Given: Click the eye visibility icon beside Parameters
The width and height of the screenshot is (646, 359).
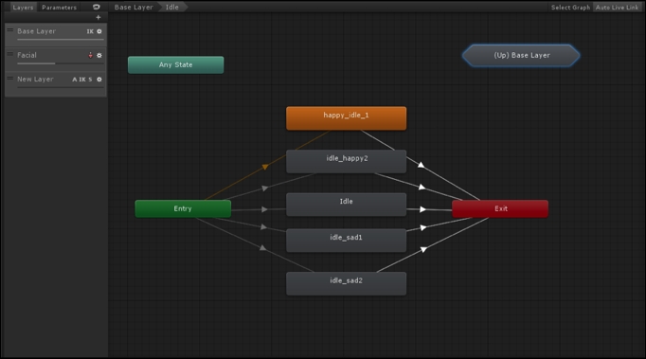Looking at the screenshot, I should [96, 7].
